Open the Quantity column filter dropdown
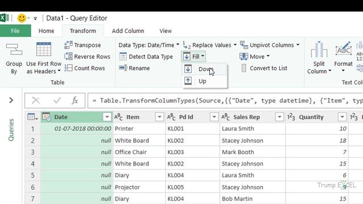This screenshot has width=363, height=204. coord(342,117)
